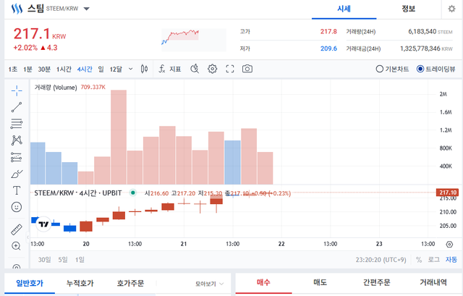The width and height of the screenshot is (463, 296).
Task: Toggle percent scale mode
Action: pos(419,260)
